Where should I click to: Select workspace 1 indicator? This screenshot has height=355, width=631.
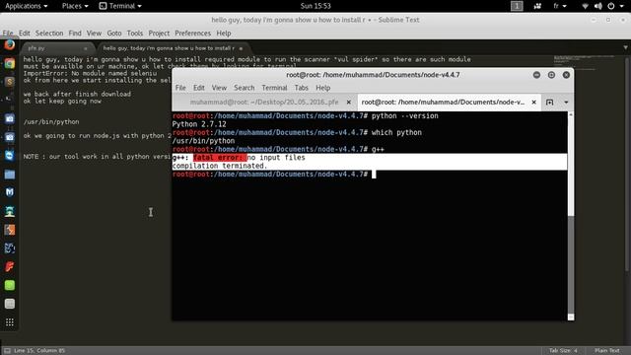coord(517,6)
